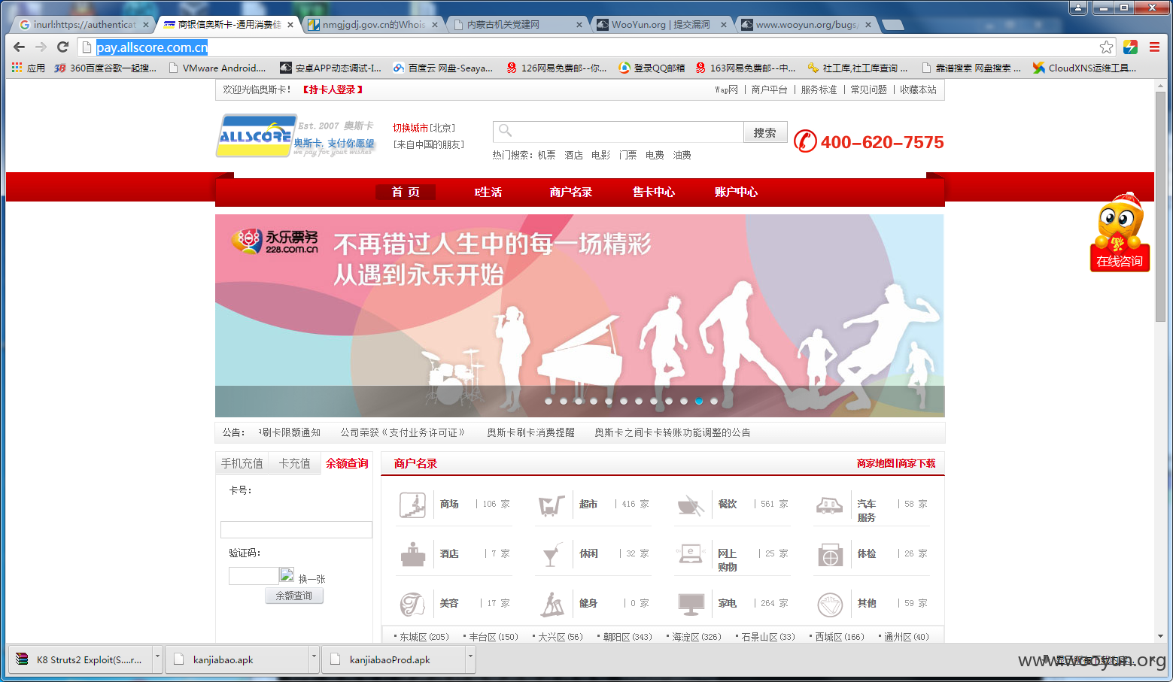Open the Chrome menu hamburger icon
The width and height of the screenshot is (1173, 682).
[1154, 47]
